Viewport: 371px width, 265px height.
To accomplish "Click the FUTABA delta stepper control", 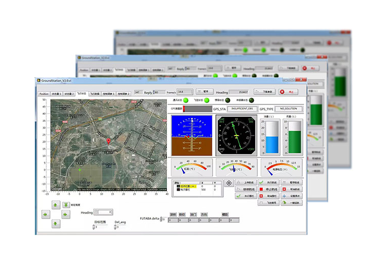I will click(x=162, y=219).
